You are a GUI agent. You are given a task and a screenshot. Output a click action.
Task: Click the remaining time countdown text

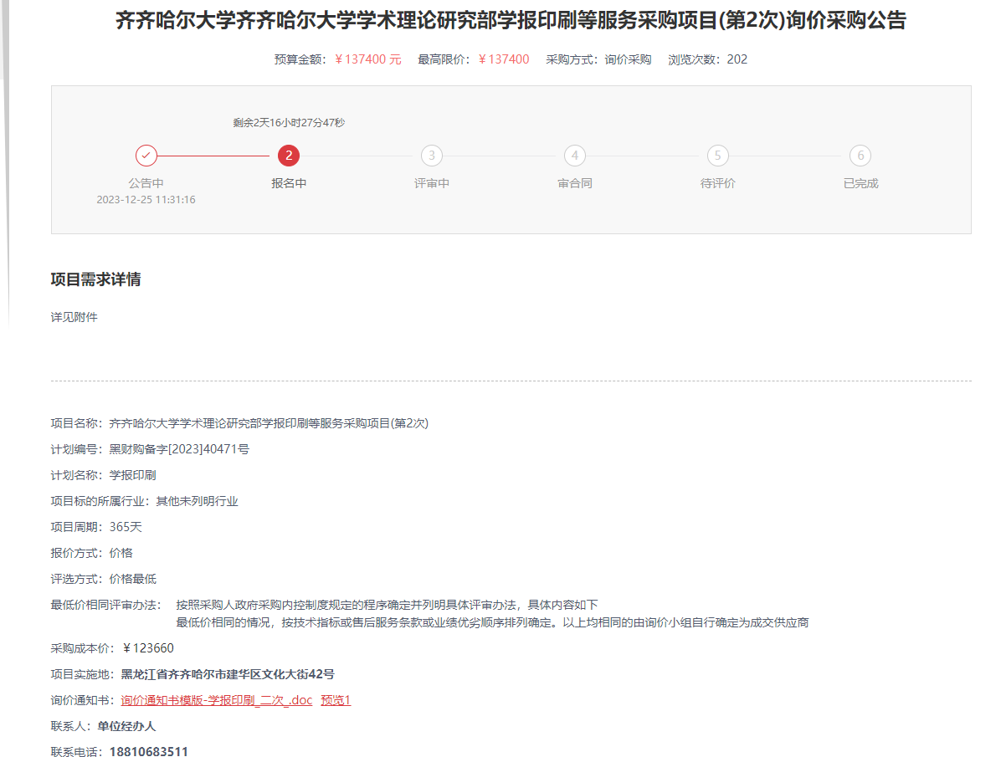(289, 123)
